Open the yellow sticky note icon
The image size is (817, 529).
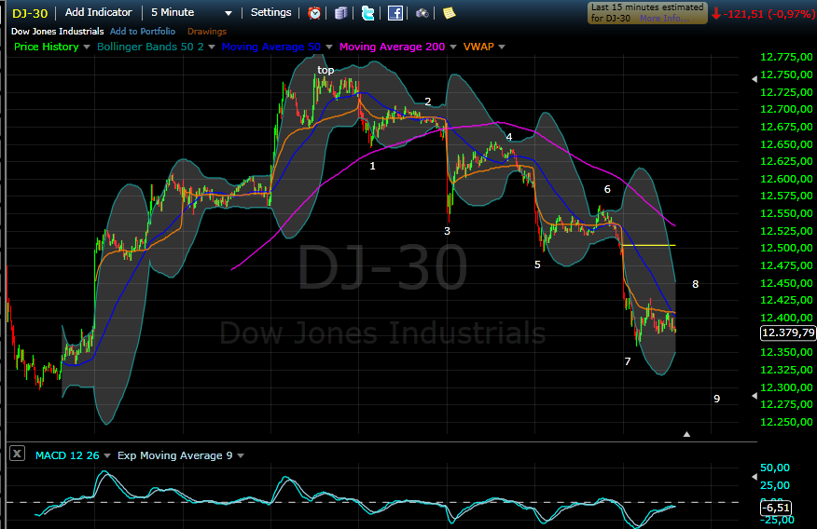[449, 13]
